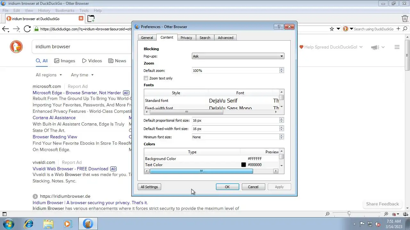The width and height of the screenshot is (410, 230).
Task: Open the Bookmarks menu
Action: coord(65,11)
